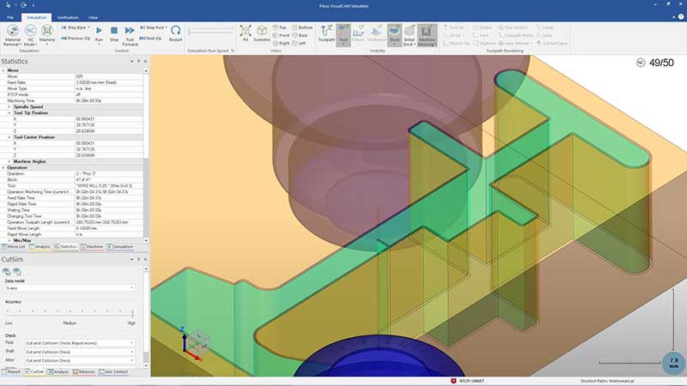687x386 pixels.
Task: Expand the Spindle Speed tree row
Action: pyautogui.click(x=9, y=106)
